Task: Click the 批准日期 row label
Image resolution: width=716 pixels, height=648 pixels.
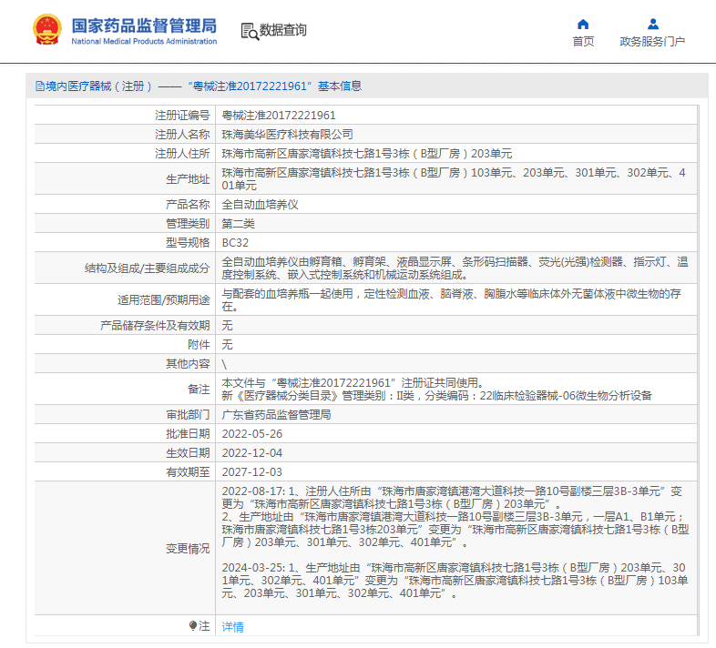Action: 188,433
